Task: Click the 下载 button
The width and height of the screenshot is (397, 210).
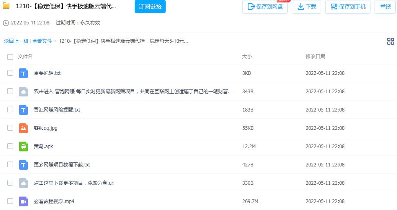Action: click(306, 7)
